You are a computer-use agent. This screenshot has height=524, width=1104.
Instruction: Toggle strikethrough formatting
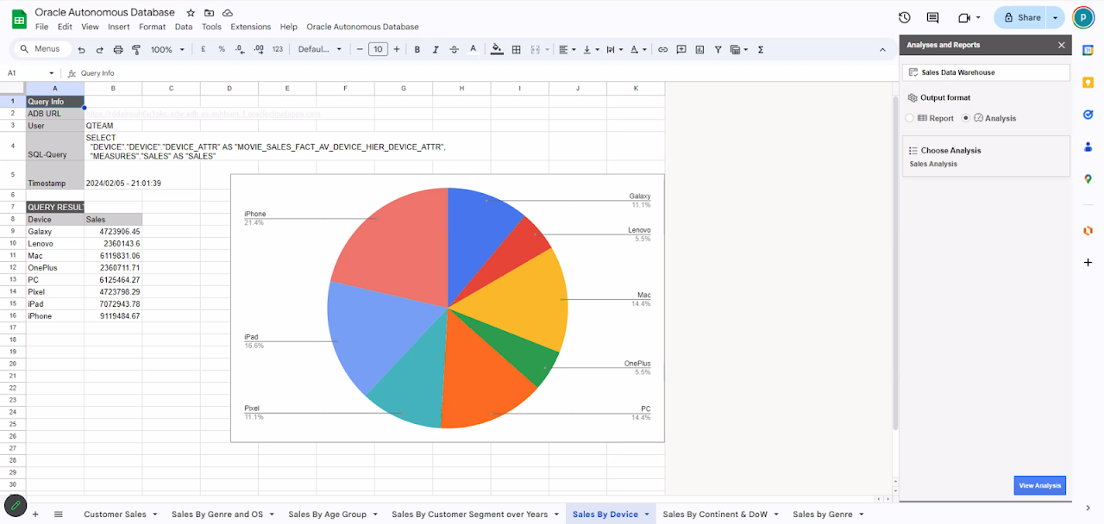pos(455,50)
